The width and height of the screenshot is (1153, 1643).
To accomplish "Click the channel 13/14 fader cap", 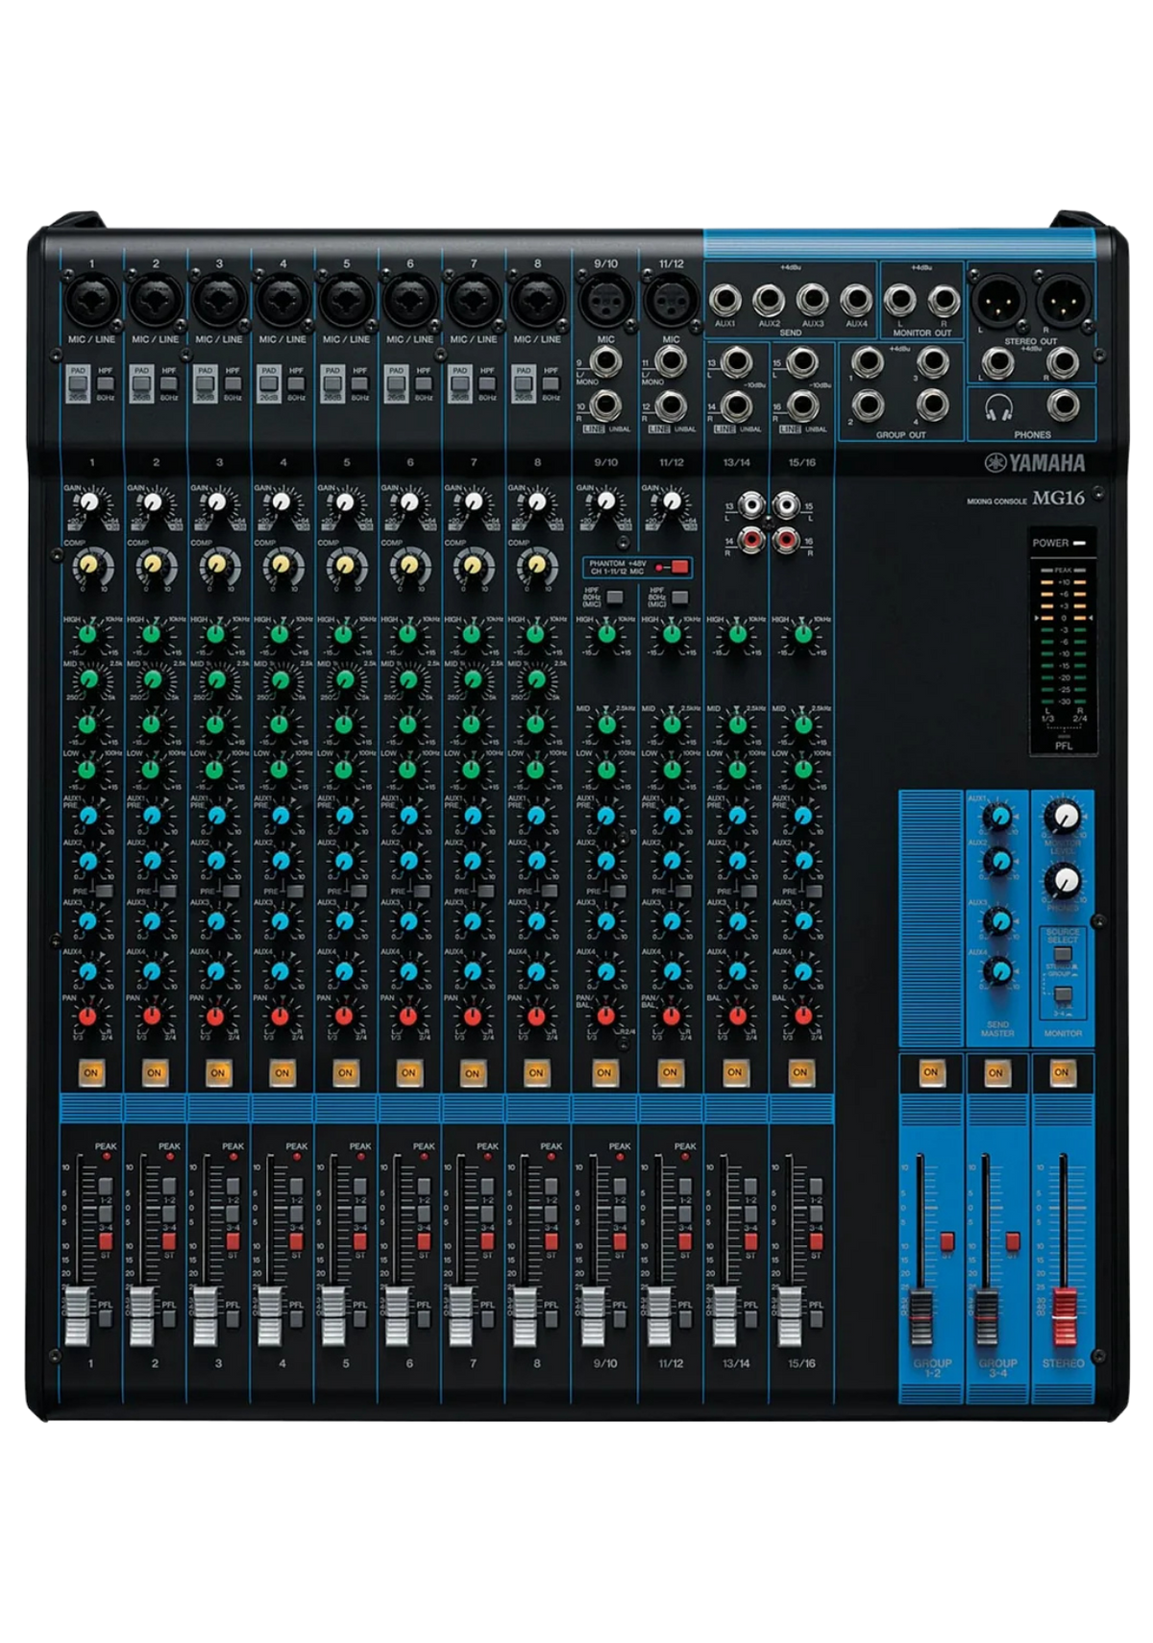I will tap(724, 1316).
